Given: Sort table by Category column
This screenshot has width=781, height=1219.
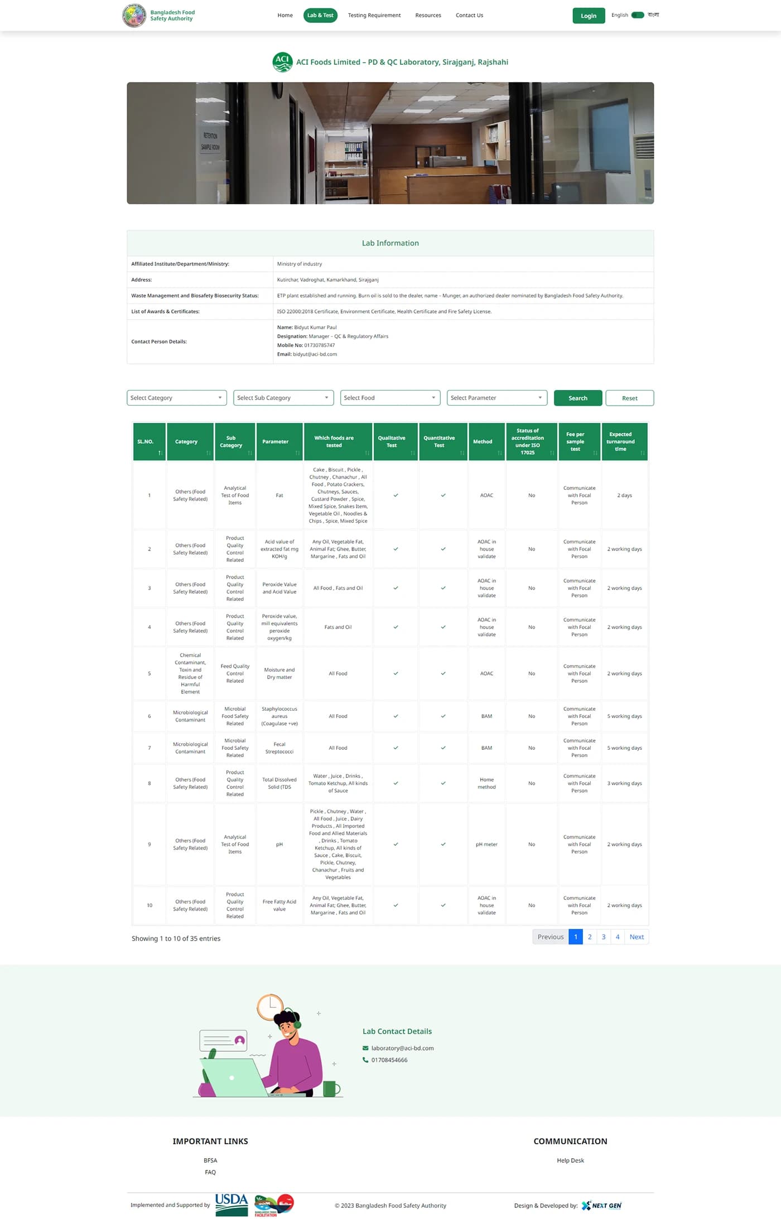Looking at the screenshot, I should point(208,452).
